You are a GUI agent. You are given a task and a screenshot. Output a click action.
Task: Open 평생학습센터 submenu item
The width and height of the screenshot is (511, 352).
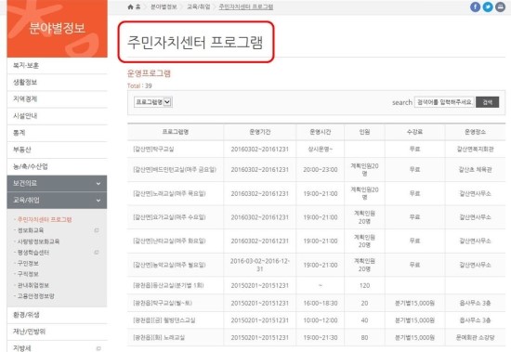point(33,253)
